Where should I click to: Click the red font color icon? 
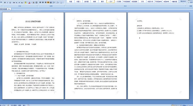click(x=29, y=3)
